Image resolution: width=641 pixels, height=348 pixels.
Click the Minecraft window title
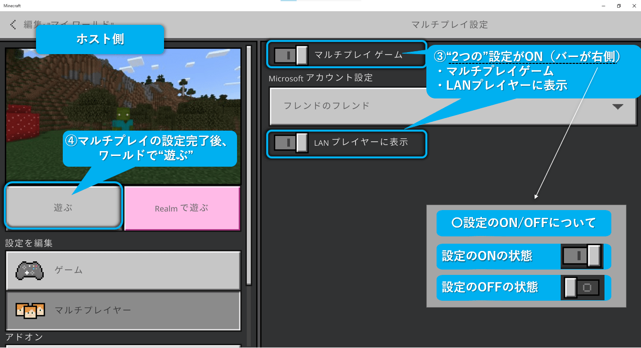pyautogui.click(x=12, y=6)
